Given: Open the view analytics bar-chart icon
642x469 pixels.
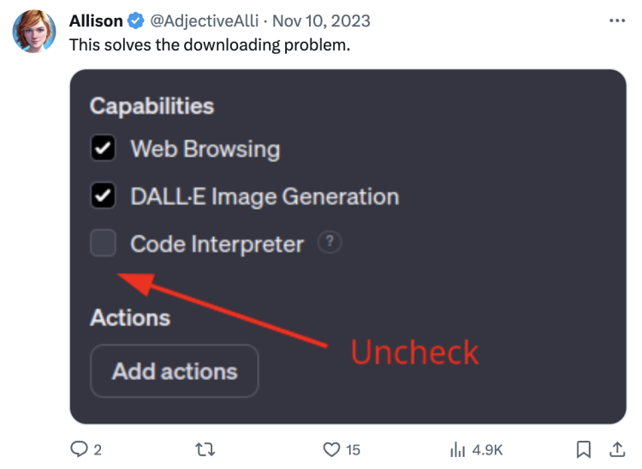Looking at the screenshot, I should pyautogui.click(x=456, y=448).
